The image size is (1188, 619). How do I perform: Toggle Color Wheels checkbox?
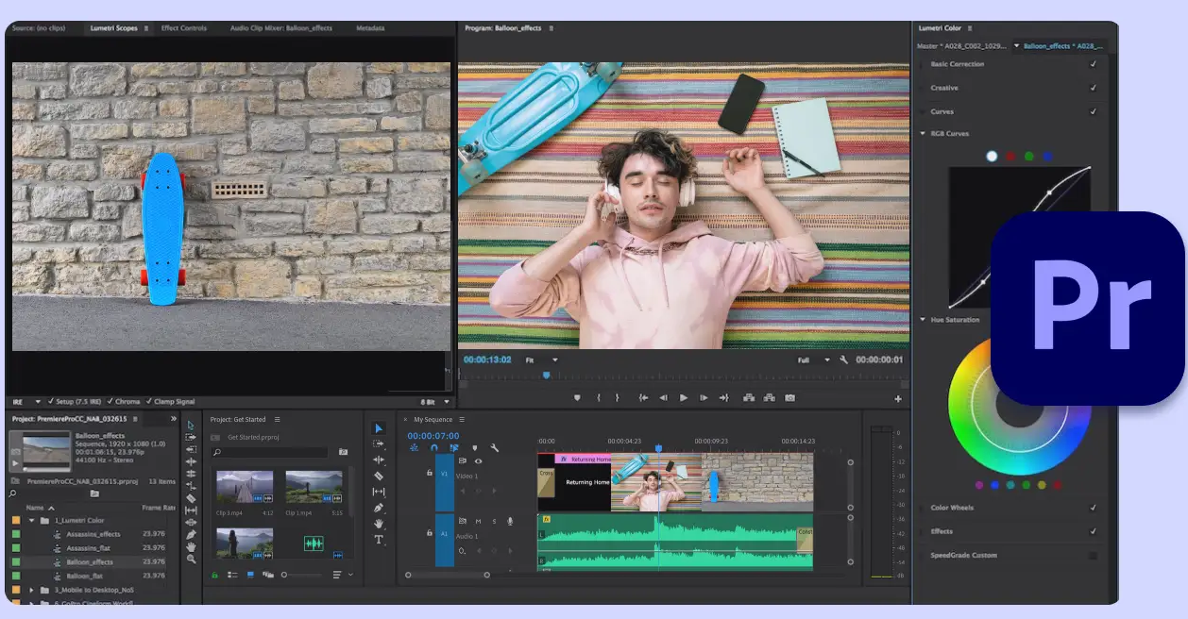[x=1093, y=508]
